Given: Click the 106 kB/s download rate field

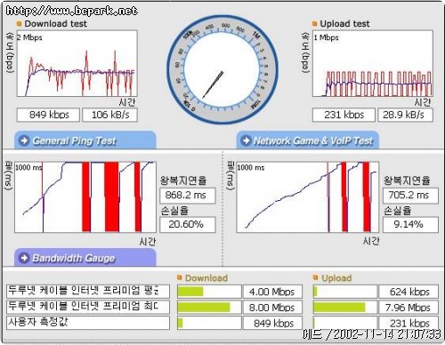Looking at the screenshot, I should click(x=109, y=115).
